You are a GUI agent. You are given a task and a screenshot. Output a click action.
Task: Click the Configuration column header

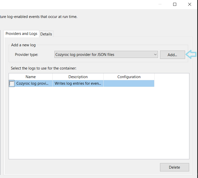click(x=129, y=77)
